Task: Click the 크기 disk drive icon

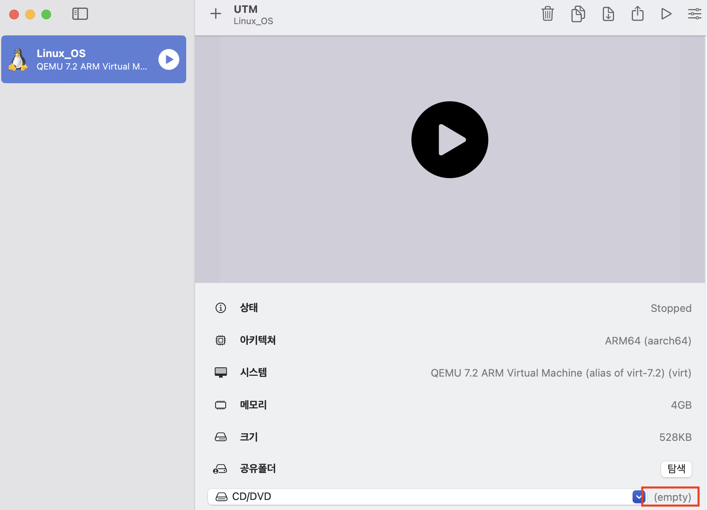Action: tap(221, 437)
